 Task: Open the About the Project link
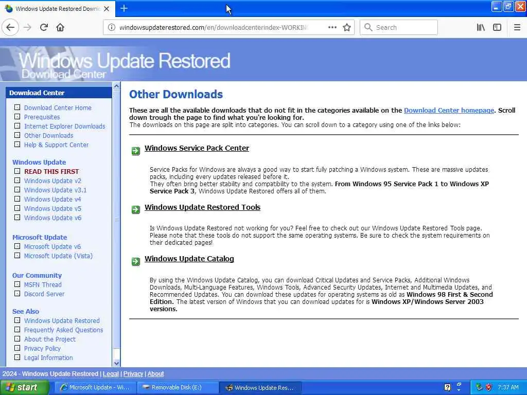click(x=50, y=339)
